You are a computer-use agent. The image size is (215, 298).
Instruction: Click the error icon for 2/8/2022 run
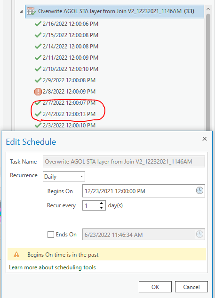[x=38, y=92]
